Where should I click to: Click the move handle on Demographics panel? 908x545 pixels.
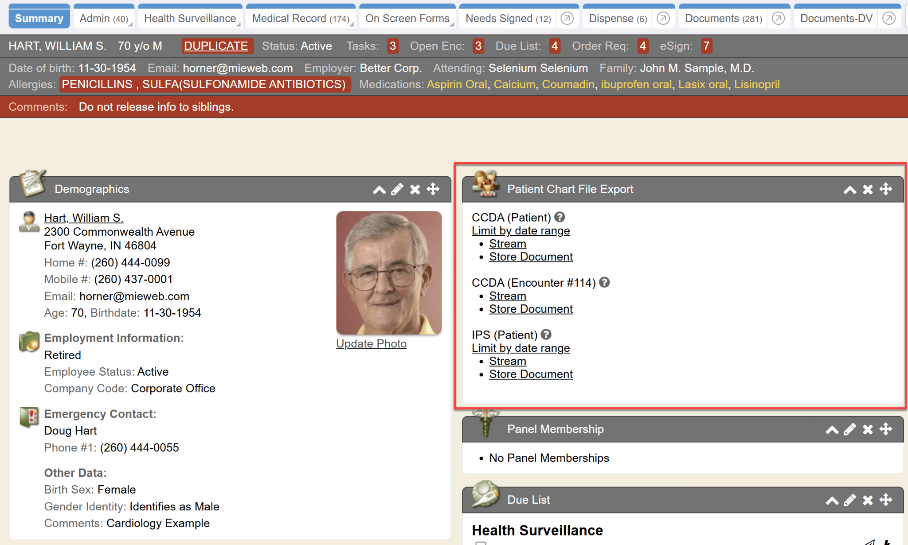[x=433, y=190]
